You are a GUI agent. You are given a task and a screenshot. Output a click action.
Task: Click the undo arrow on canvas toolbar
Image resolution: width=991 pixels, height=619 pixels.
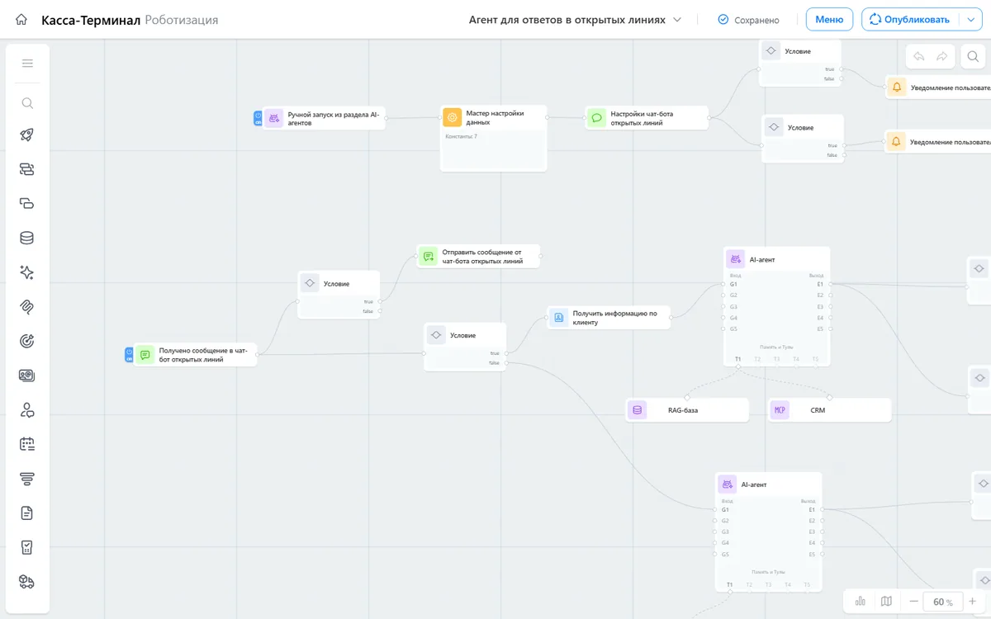click(x=918, y=56)
